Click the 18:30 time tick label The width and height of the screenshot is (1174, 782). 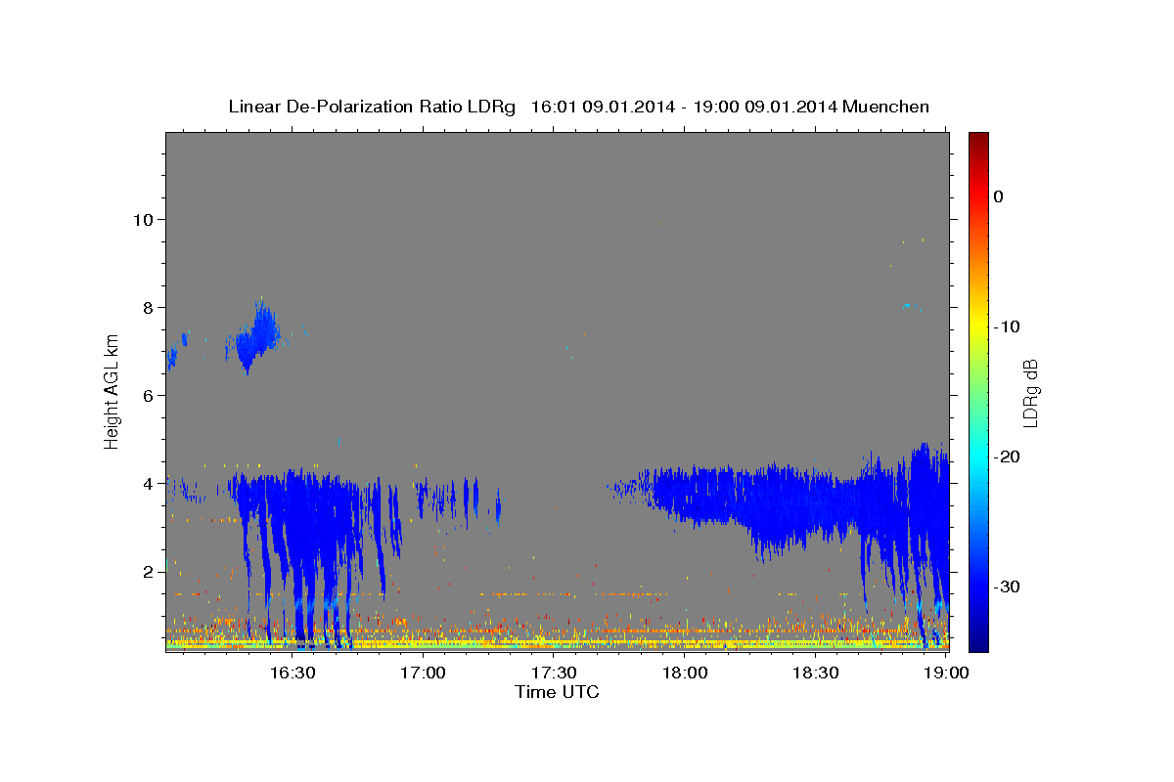click(x=815, y=673)
